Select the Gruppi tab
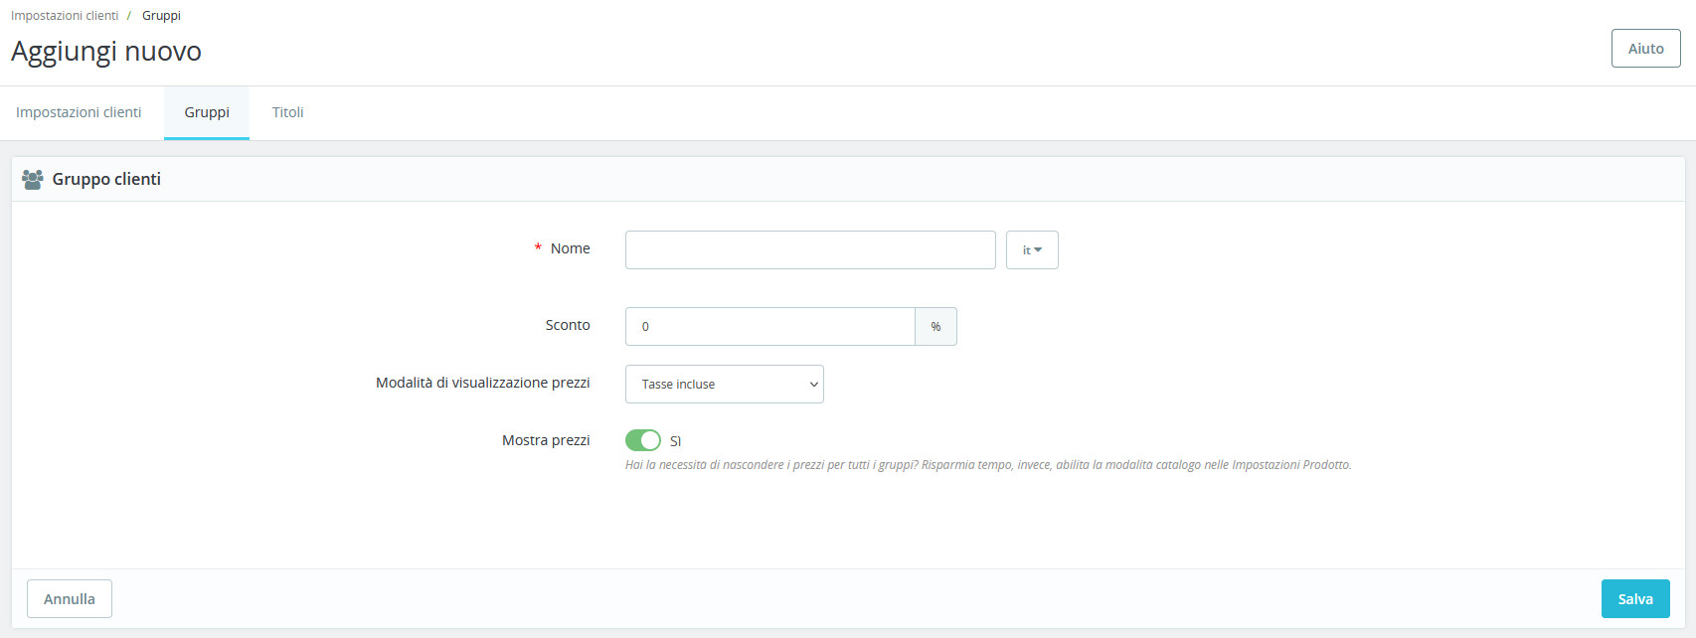This screenshot has width=1696, height=638. (207, 112)
